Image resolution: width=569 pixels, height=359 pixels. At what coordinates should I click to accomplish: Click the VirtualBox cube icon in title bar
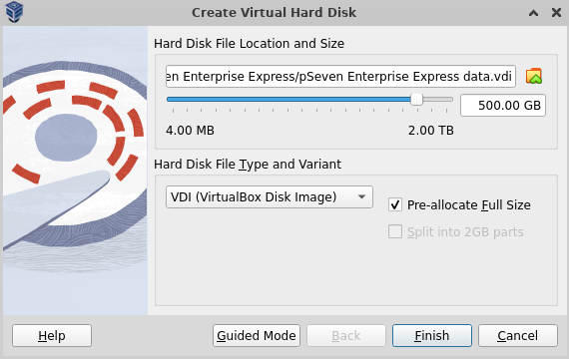14,12
